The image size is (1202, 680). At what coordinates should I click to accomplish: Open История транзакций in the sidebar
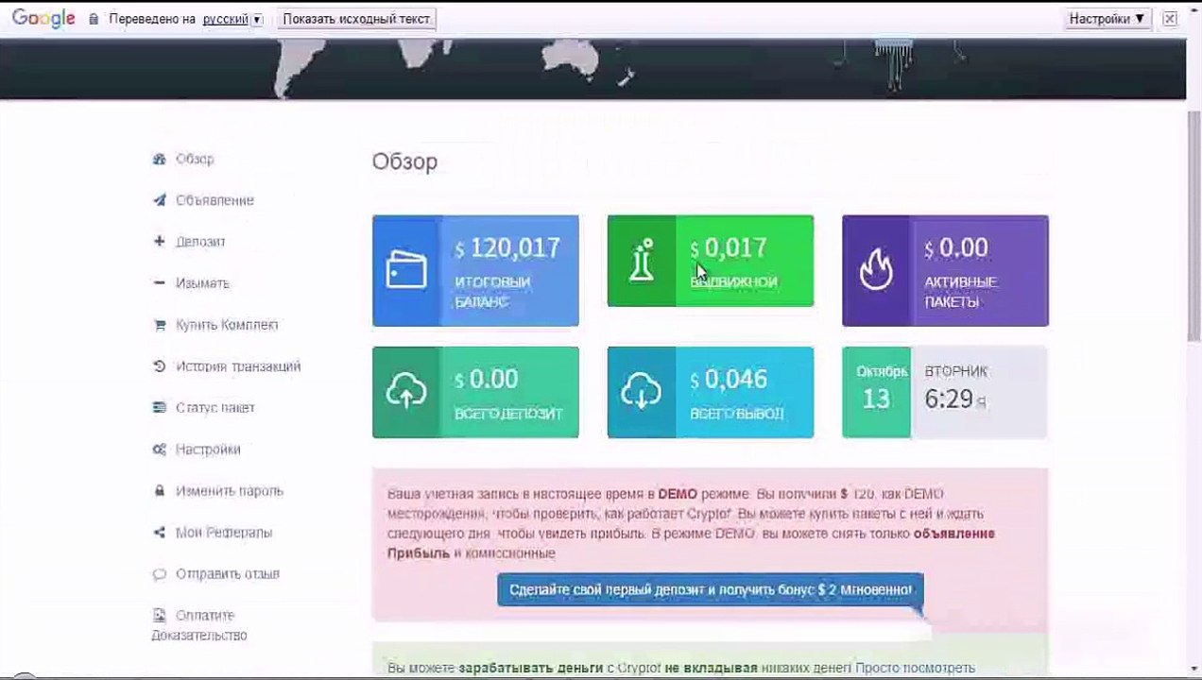(238, 366)
